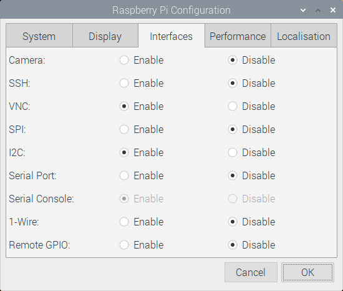Disable VNC radio button
The height and width of the screenshot is (291, 343).
tap(233, 106)
